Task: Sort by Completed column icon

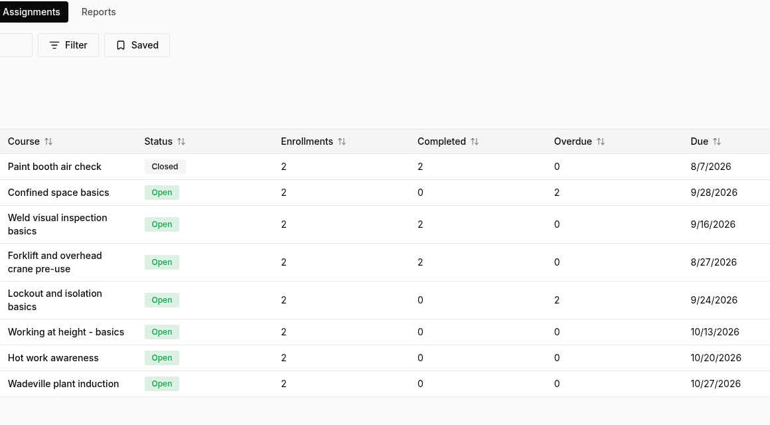Action: 475,141
